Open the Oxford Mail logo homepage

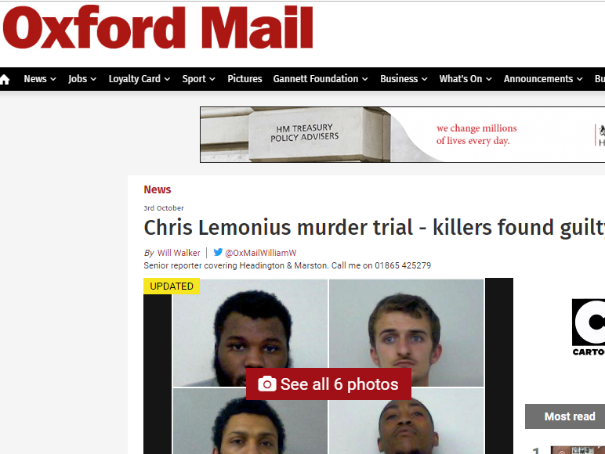[x=158, y=27]
